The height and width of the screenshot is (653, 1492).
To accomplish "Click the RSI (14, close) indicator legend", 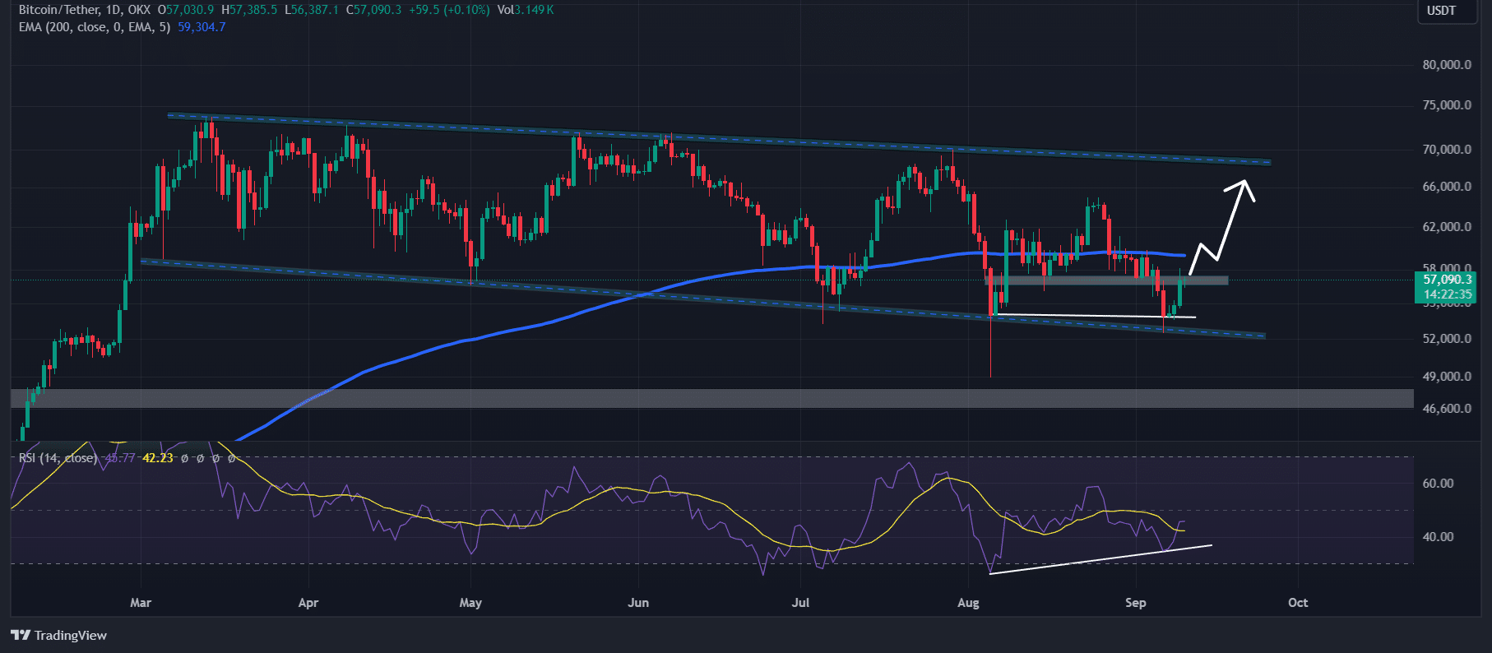I will 58,458.
